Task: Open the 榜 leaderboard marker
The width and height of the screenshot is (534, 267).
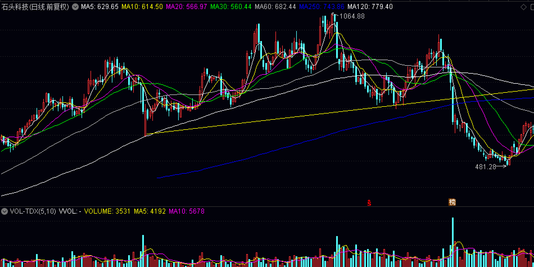Action: (x=452, y=202)
